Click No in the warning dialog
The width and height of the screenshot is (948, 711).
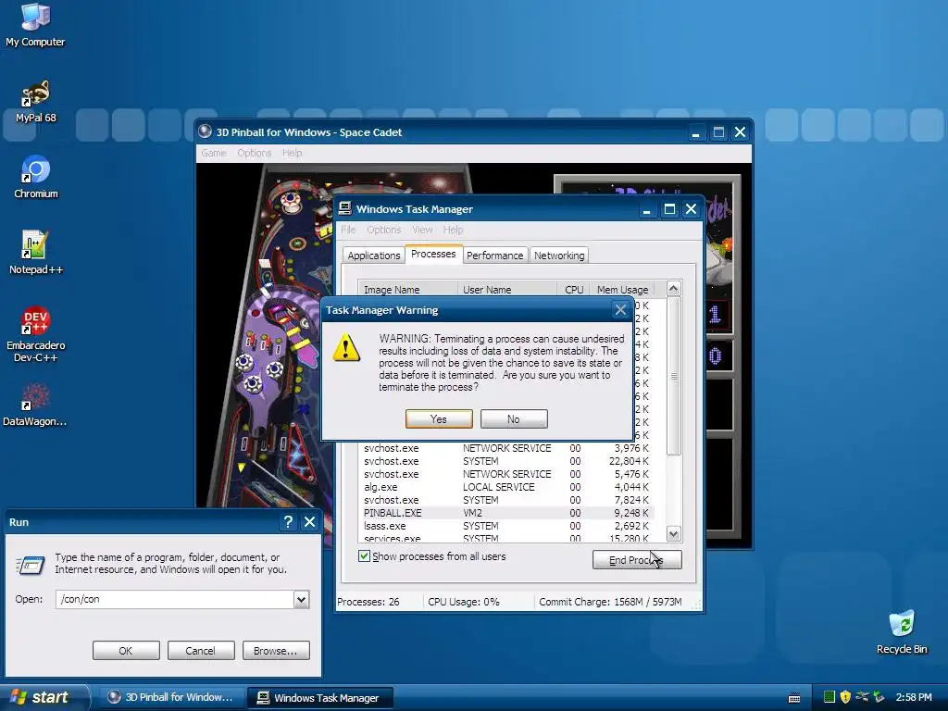pyautogui.click(x=514, y=419)
